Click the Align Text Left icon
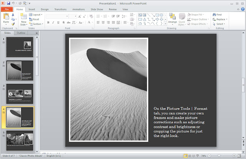This screenshot has height=159, width=246. (x=98, y=23)
